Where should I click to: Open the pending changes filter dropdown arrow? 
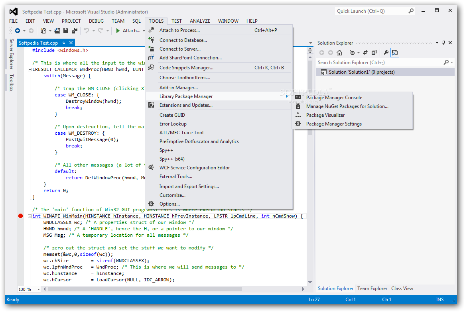point(358,53)
